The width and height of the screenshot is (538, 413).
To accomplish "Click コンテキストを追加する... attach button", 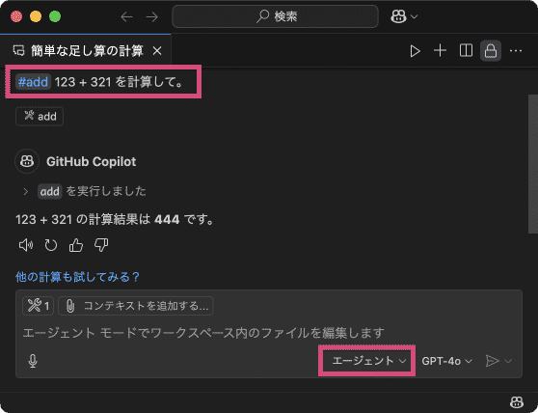I will coord(136,306).
